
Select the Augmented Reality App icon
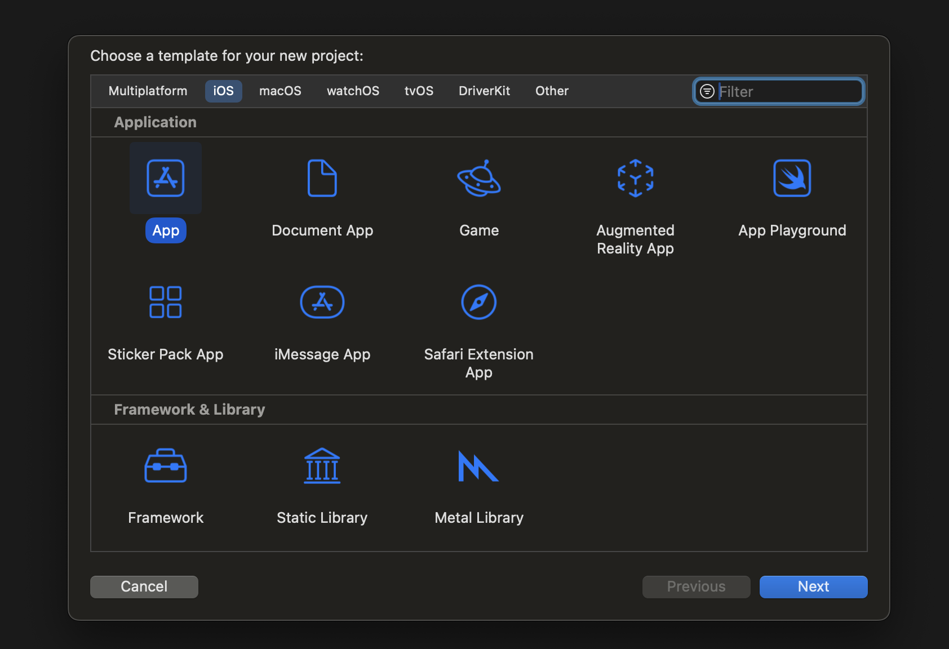point(636,178)
